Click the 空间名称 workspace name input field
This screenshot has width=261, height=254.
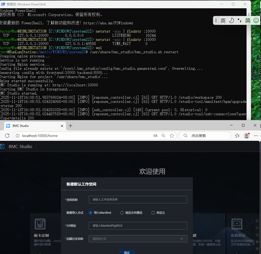point(138,199)
